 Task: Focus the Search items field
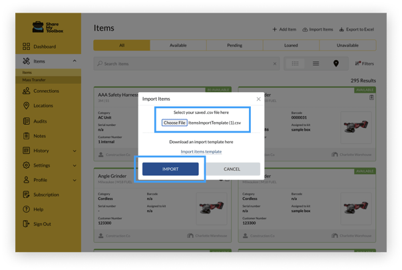(186, 63)
